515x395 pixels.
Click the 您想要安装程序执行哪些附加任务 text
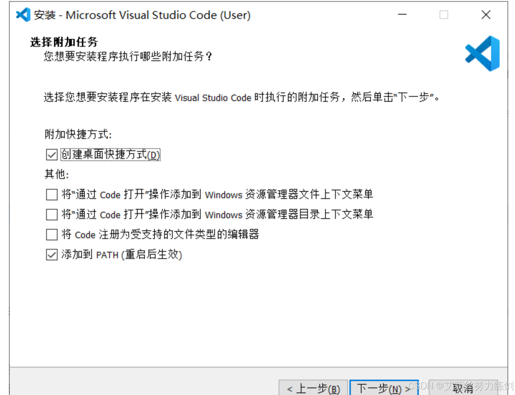[128, 56]
